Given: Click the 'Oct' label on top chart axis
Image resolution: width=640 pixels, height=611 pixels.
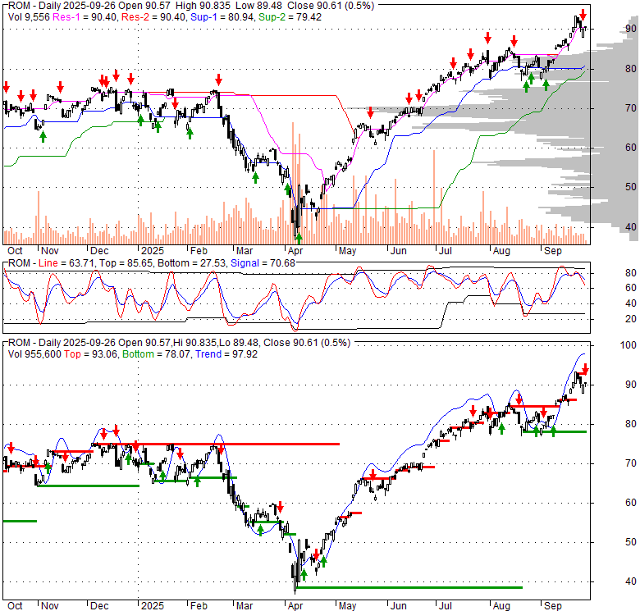Looking at the screenshot, I should (15, 251).
